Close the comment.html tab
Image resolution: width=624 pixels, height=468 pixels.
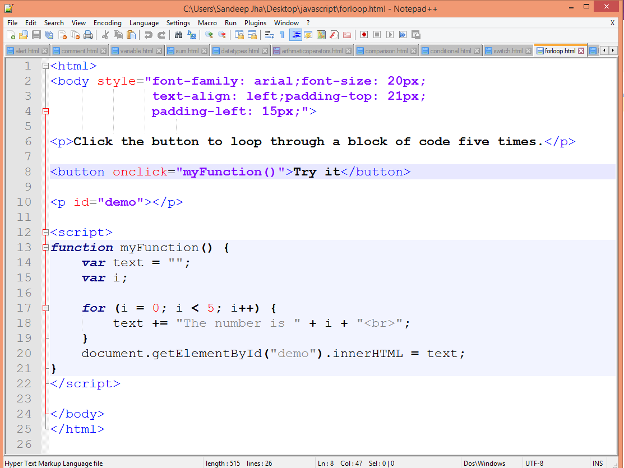point(104,51)
